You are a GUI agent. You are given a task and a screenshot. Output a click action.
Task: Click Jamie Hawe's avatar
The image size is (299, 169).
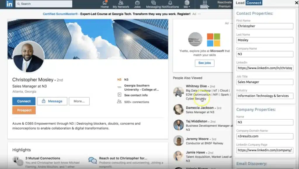[178, 156]
